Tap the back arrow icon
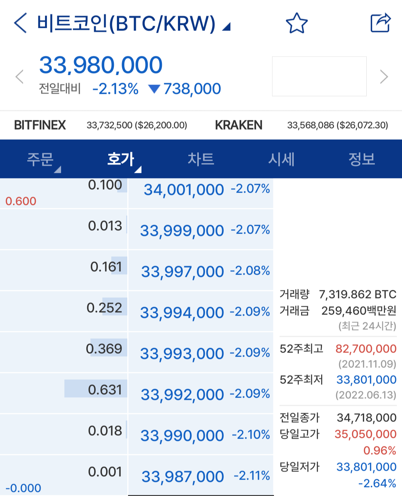The image size is (402, 496). coord(20,23)
